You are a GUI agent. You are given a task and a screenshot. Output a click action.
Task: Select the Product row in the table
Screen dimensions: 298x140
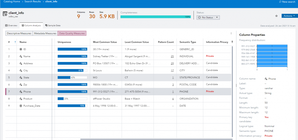[28, 99]
